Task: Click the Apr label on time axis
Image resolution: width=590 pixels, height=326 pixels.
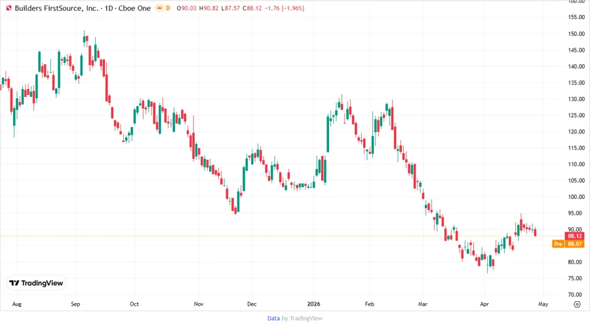Action: 484,304
